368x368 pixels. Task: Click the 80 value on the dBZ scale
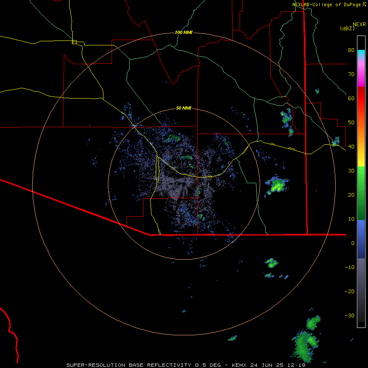(x=351, y=50)
